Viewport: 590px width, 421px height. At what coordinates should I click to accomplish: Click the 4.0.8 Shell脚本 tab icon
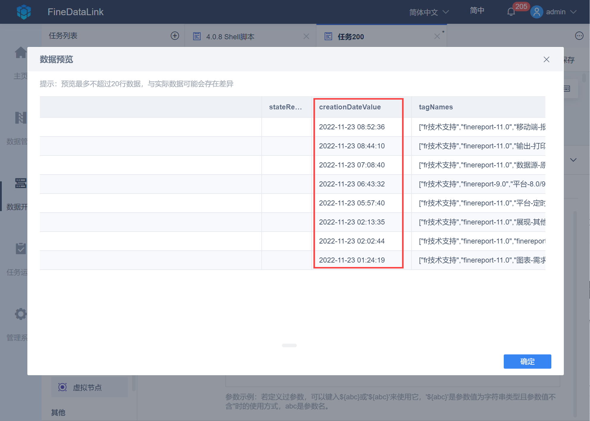tap(197, 36)
